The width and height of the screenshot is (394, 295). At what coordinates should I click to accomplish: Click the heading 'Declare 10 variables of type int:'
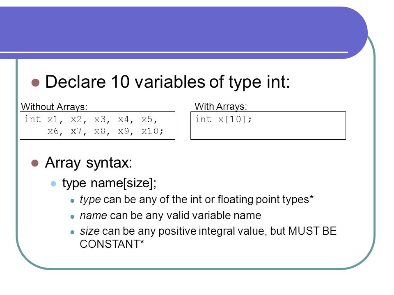click(167, 82)
